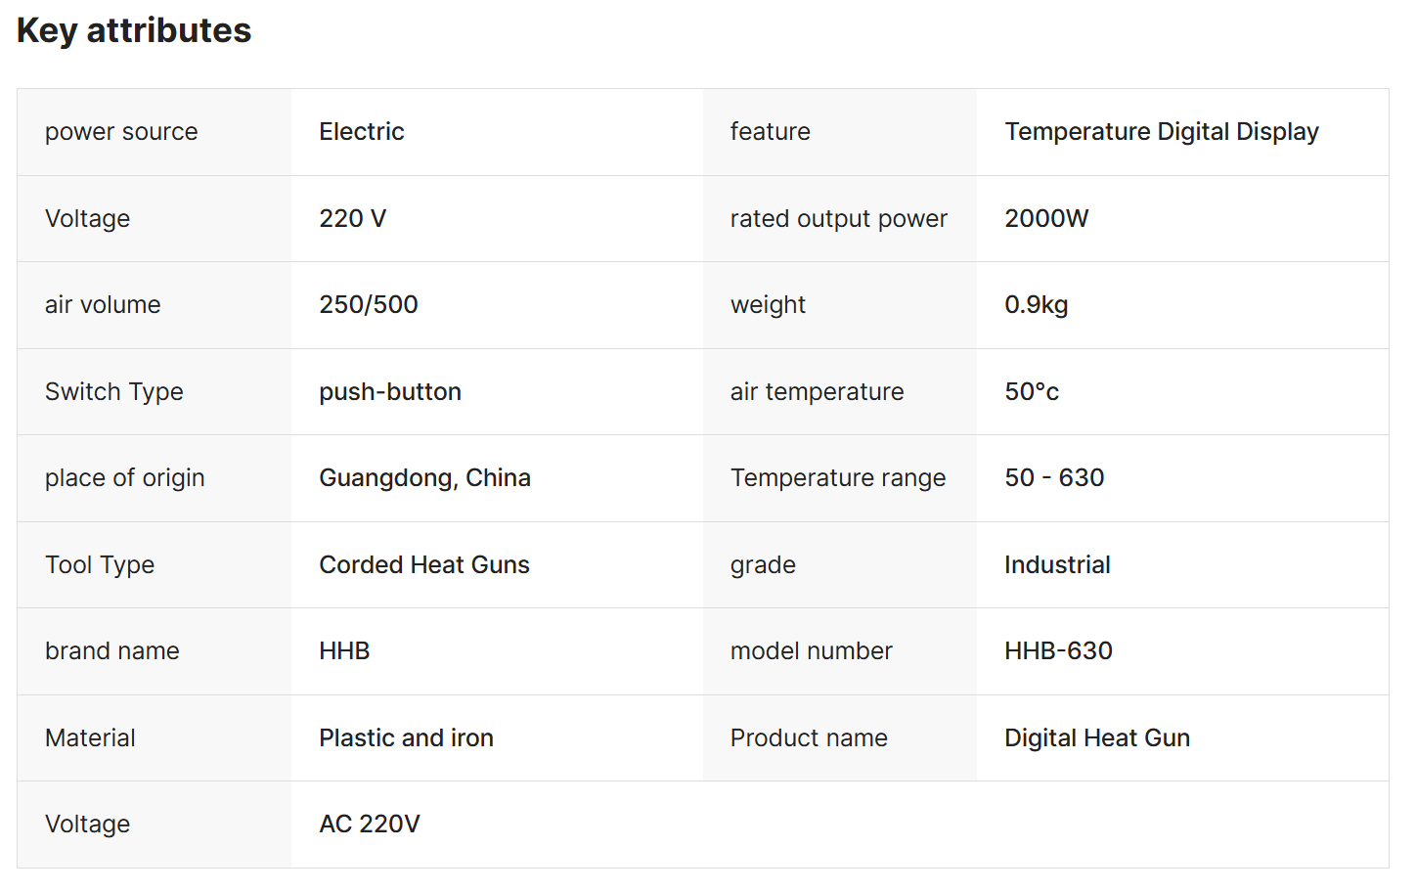Viewport: 1416px width, 892px height.
Task: Click the Key attributes heading
Action: 134,30
